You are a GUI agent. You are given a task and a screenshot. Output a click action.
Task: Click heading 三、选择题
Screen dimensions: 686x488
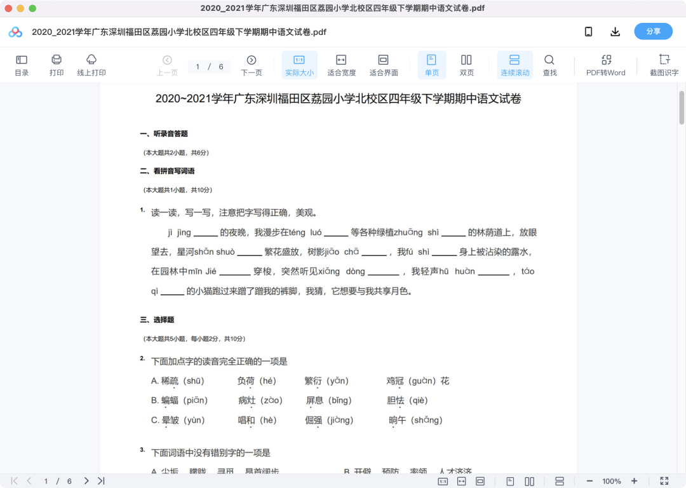pos(157,320)
